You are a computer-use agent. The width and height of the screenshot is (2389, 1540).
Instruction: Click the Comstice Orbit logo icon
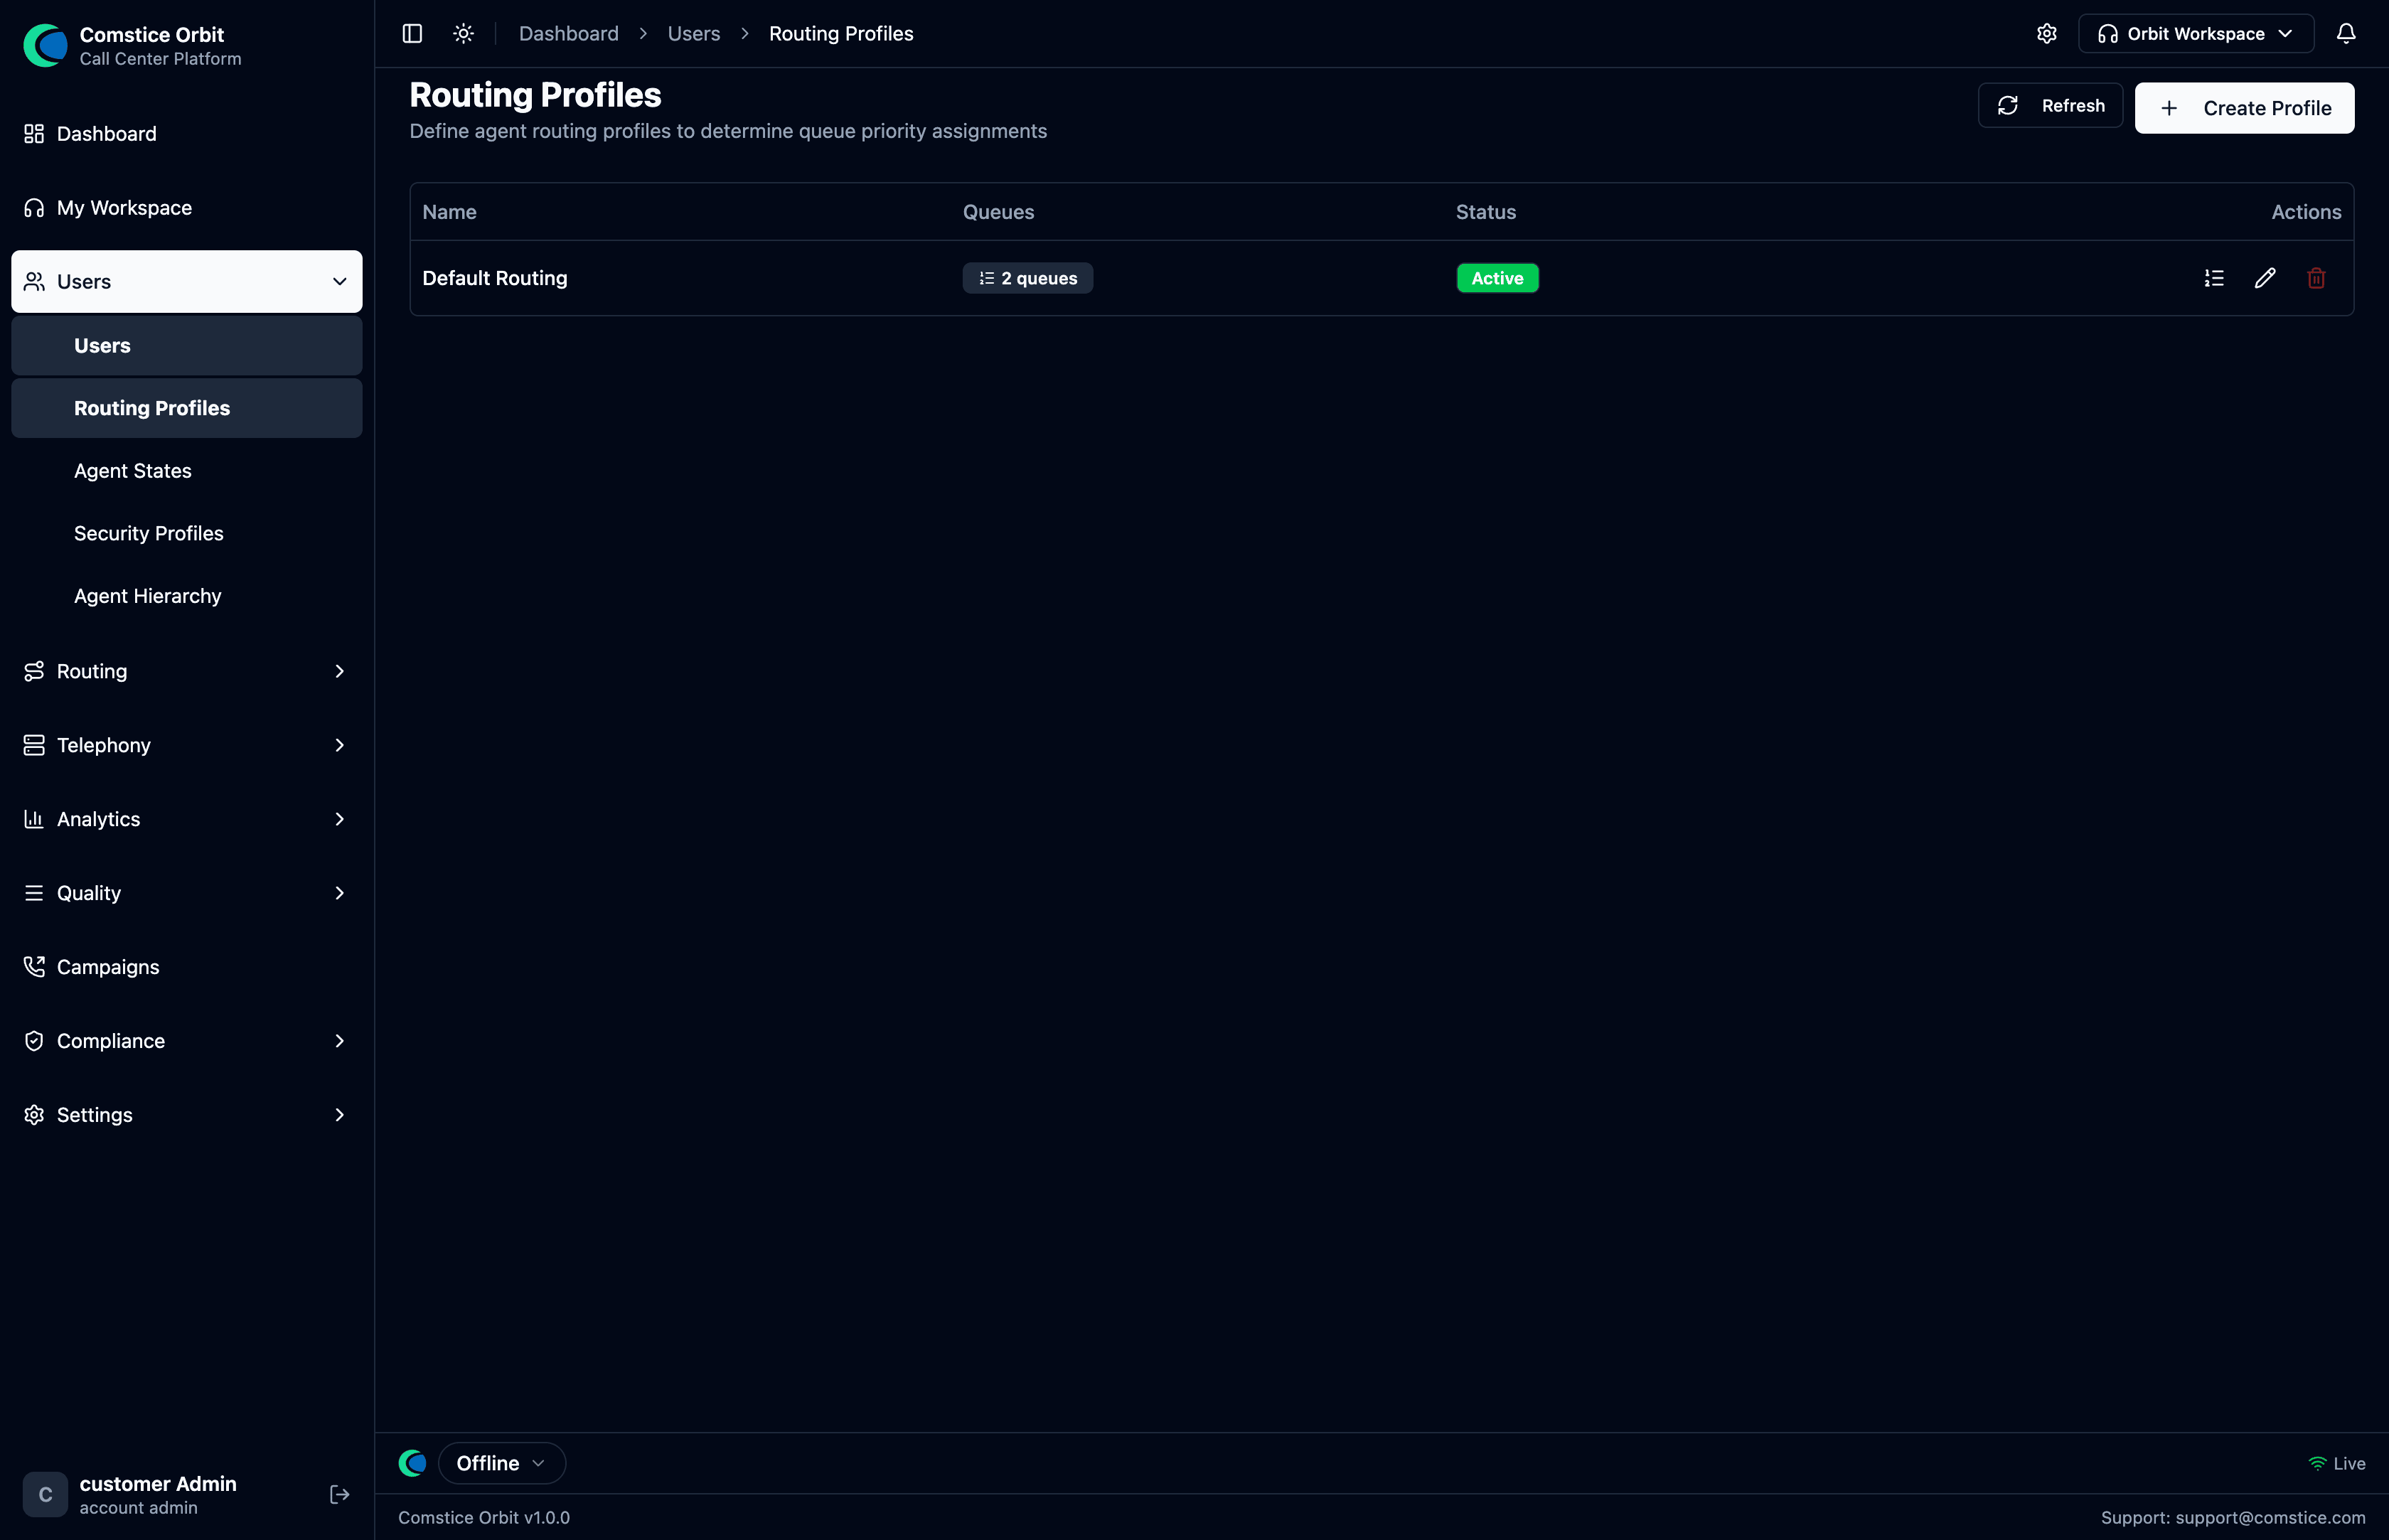(x=45, y=45)
